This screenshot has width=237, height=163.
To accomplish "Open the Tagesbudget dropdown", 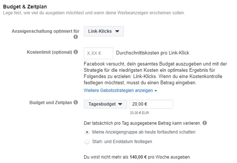I will [105, 104].
